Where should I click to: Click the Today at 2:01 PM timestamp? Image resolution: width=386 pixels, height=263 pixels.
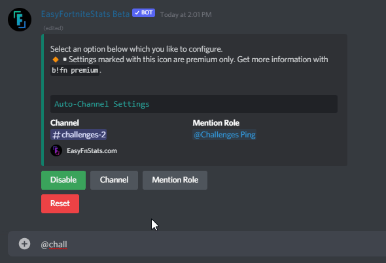(x=186, y=15)
